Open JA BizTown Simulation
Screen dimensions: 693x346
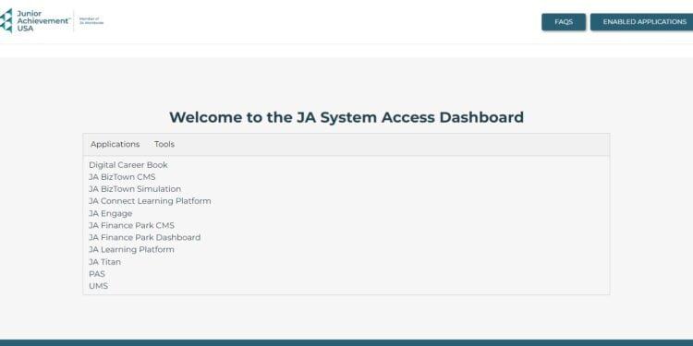point(135,189)
